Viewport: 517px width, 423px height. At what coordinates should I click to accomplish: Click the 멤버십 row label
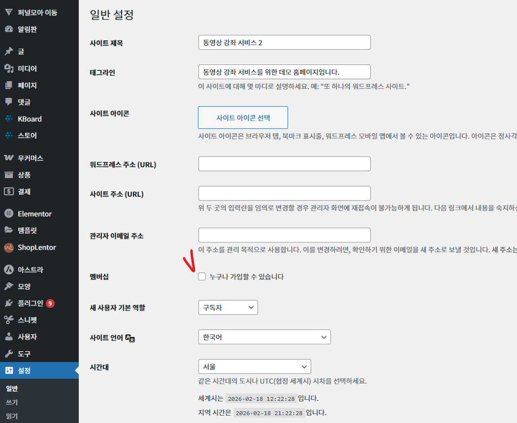coord(99,277)
